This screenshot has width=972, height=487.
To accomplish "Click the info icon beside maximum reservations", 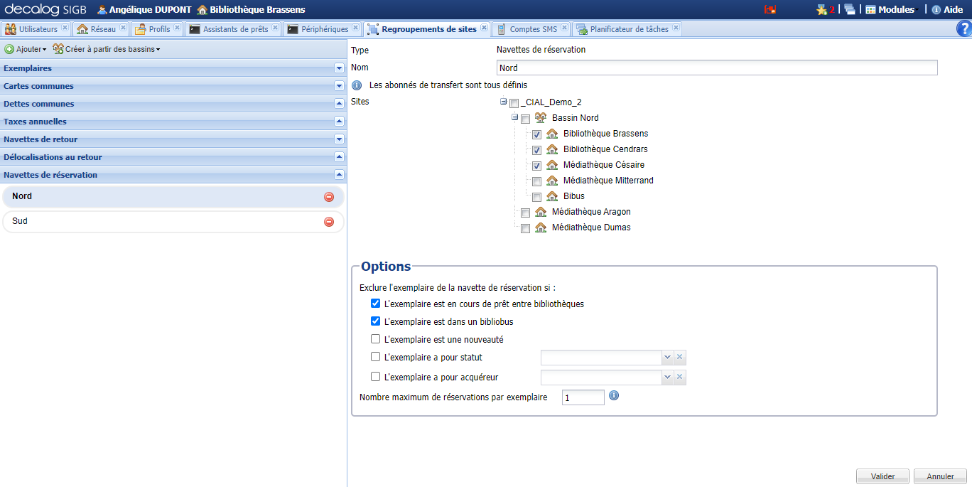I will pos(614,396).
